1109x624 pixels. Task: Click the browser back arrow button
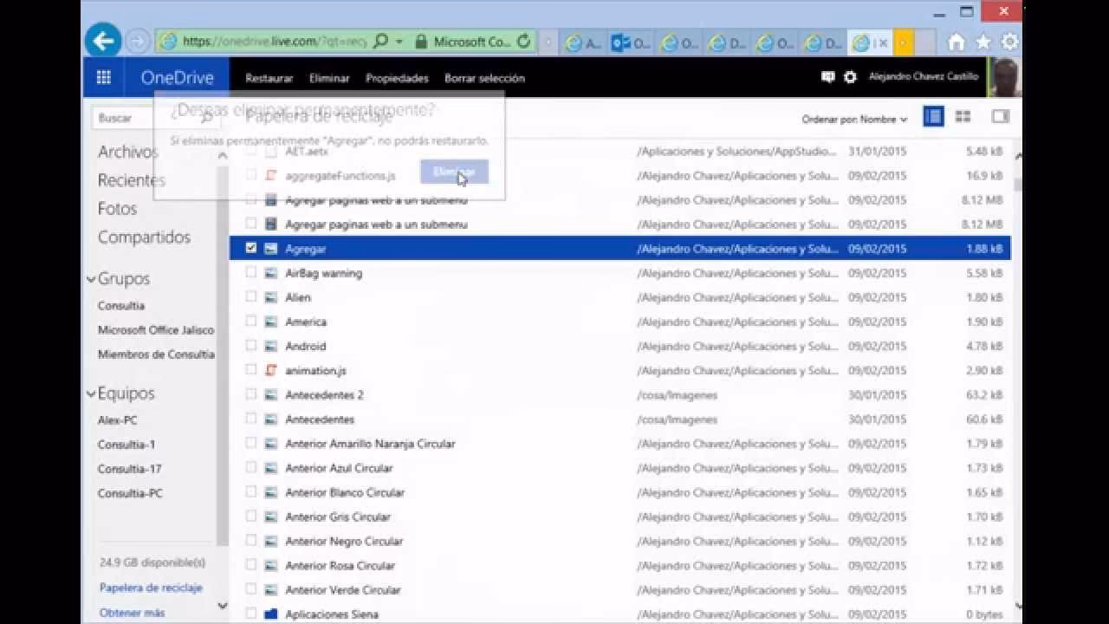pyautogui.click(x=103, y=41)
